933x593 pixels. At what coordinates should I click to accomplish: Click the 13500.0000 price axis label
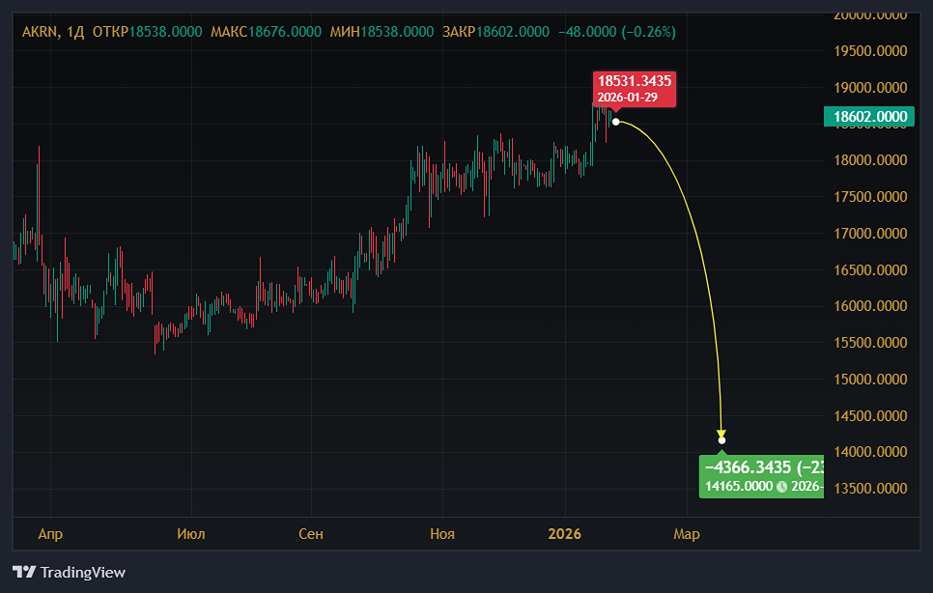[x=870, y=489]
